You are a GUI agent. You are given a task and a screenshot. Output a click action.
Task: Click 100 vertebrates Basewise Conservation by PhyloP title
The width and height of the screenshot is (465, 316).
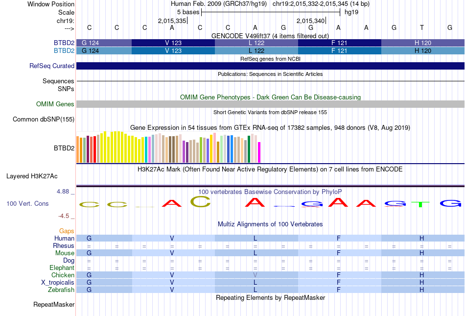tap(270, 192)
